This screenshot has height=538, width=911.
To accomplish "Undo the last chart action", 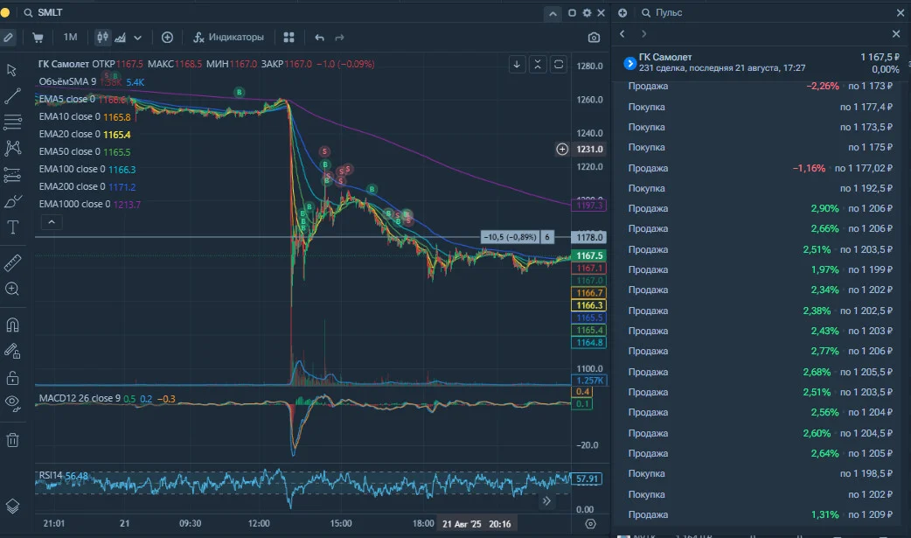I will [x=319, y=38].
